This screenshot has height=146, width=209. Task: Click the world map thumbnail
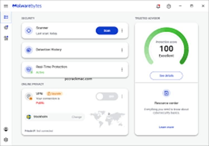pos(108,119)
